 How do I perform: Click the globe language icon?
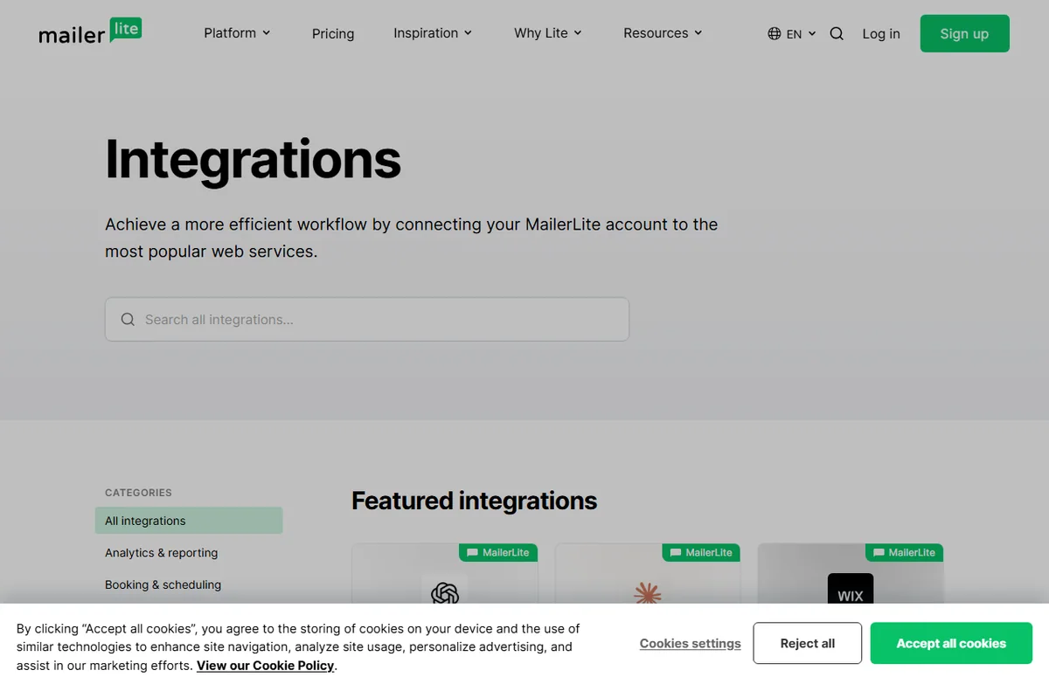tap(775, 33)
